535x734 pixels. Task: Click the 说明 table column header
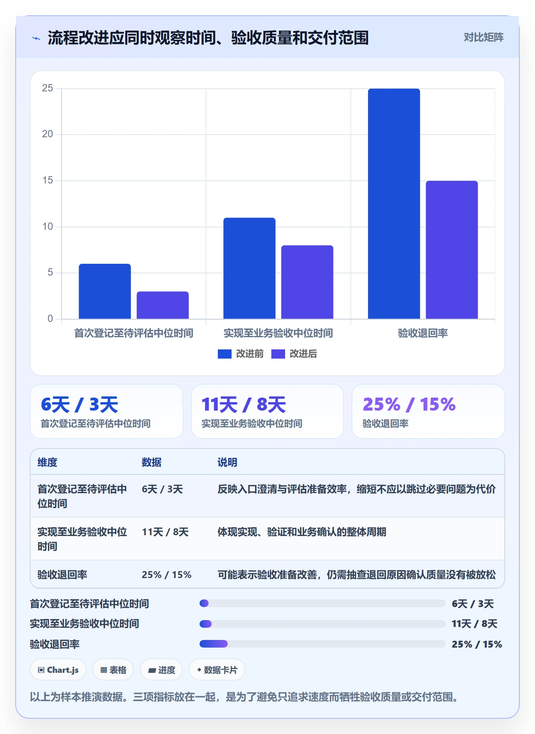point(227,462)
